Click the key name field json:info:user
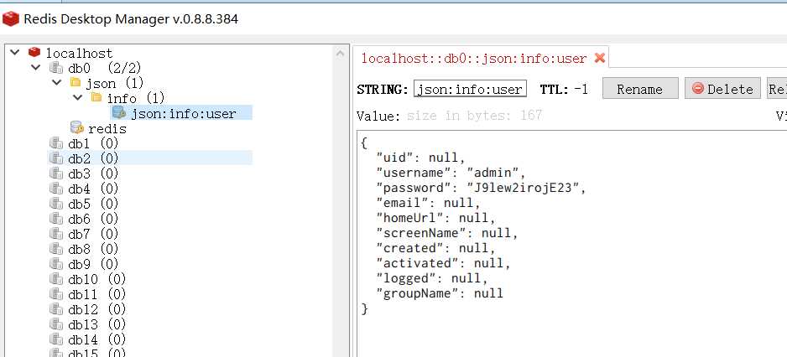This screenshot has height=357, width=787. click(x=470, y=89)
